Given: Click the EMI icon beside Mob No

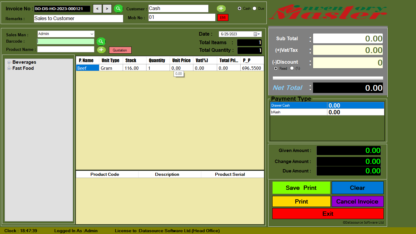Looking at the screenshot, I should [x=223, y=17].
